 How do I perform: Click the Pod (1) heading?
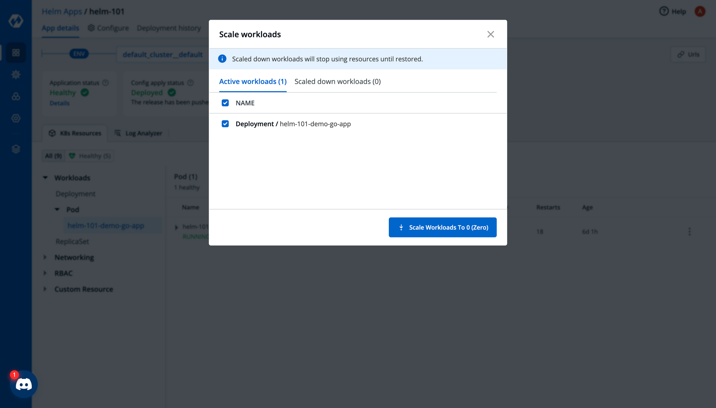[185, 176]
